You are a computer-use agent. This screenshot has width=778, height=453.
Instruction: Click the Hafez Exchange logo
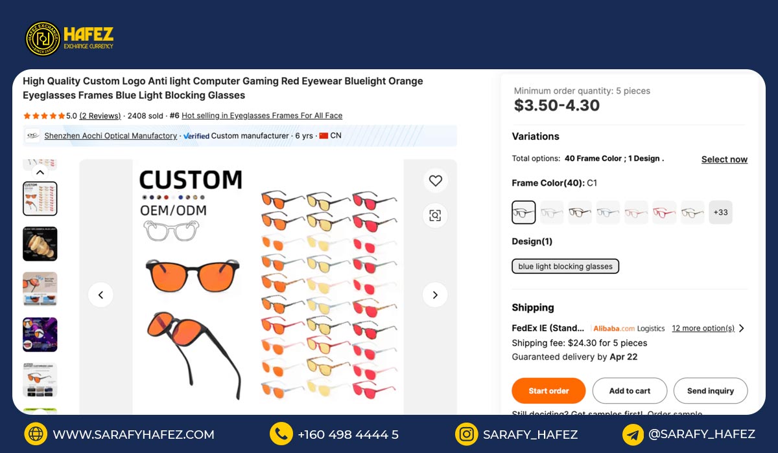coord(69,39)
